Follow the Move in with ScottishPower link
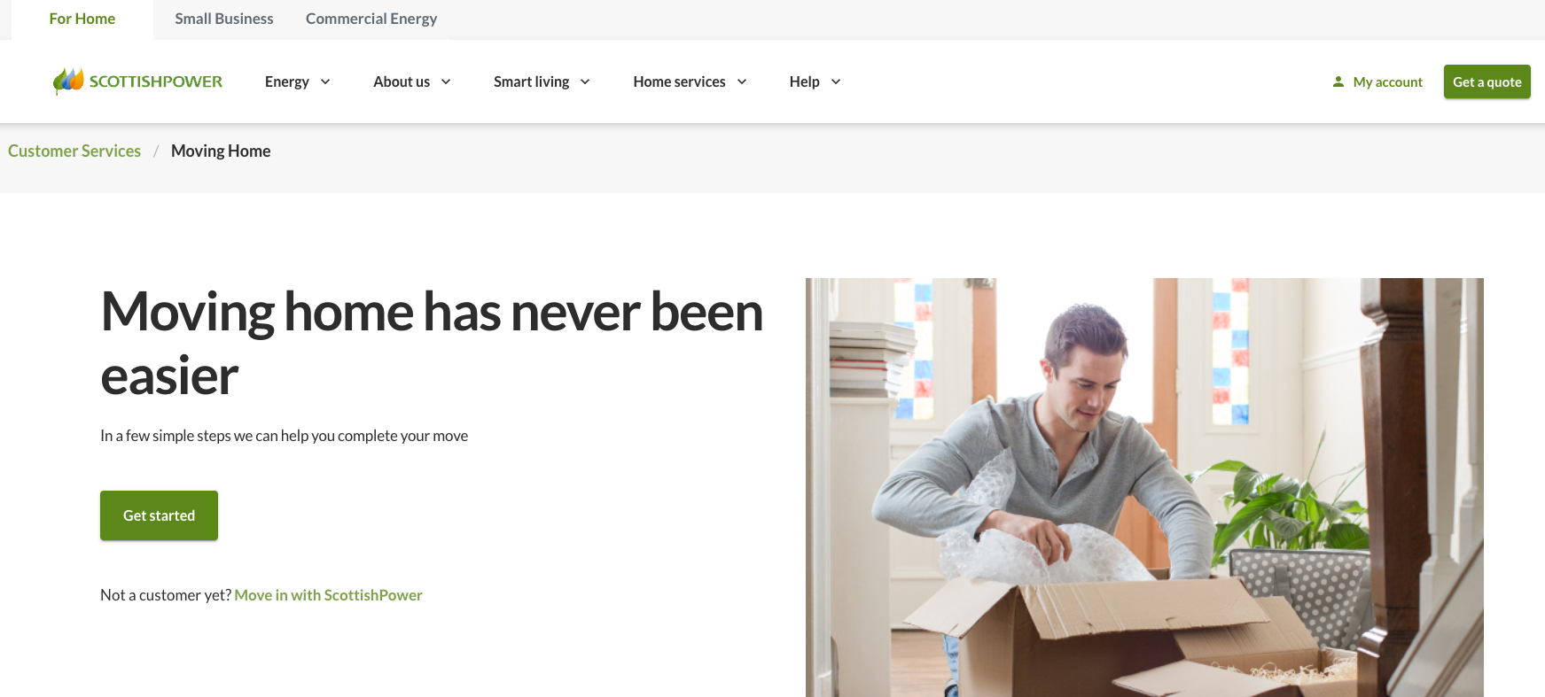The image size is (1545, 697). [328, 595]
